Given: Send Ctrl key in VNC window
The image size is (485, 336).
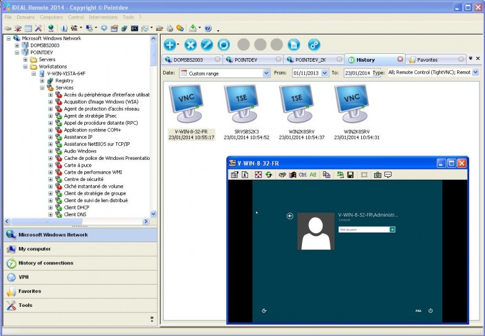Looking at the screenshot, I should (x=302, y=175).
